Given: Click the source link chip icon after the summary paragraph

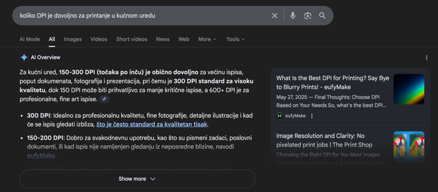Looking at the screenshot, I should 104,99.
